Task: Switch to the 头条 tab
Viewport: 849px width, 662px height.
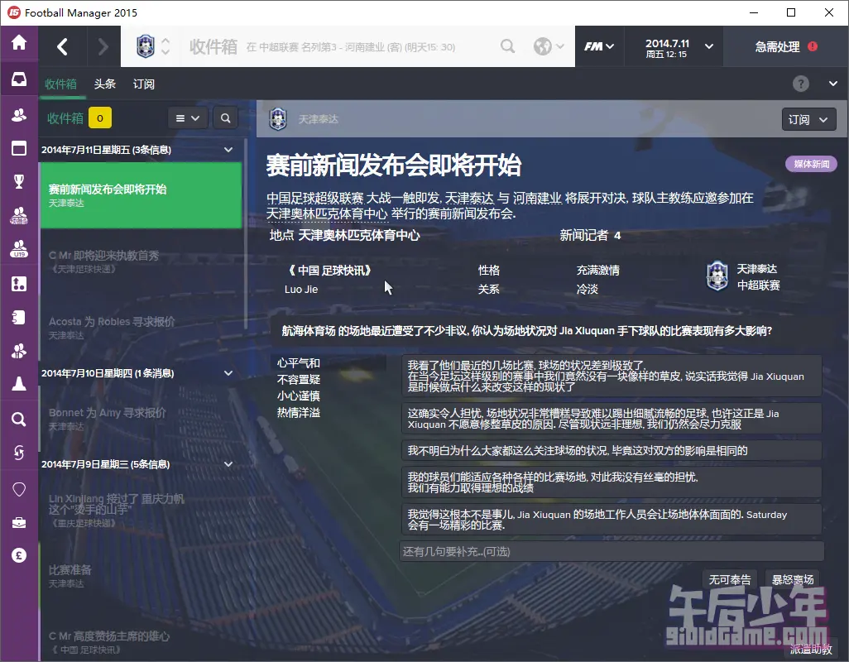Action: tap(104, 84)
